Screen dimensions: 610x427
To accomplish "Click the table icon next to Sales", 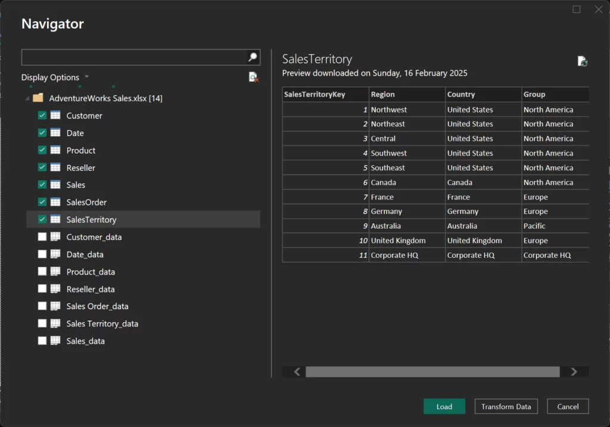I will coord(55,185).
